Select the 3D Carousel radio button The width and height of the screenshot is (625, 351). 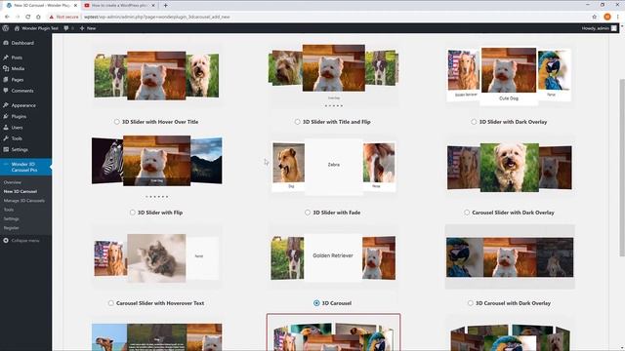tap(316, 303)
